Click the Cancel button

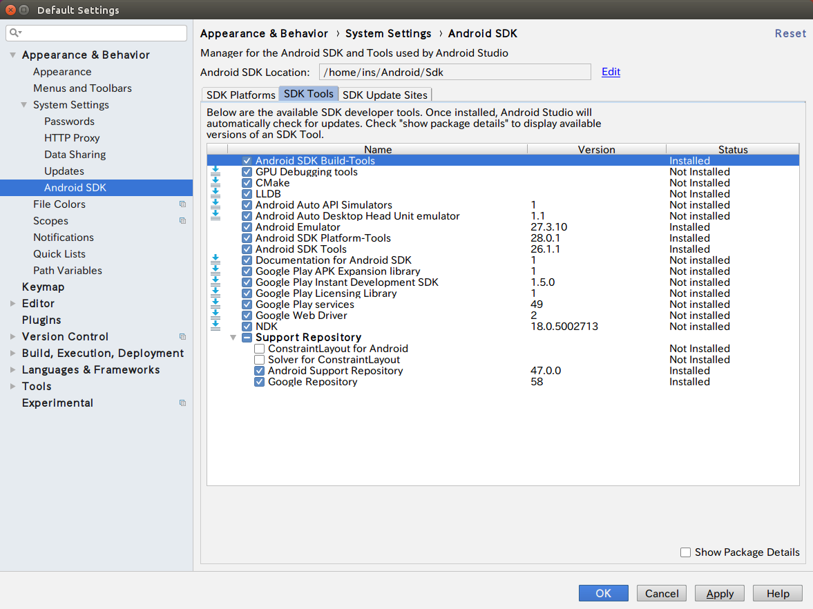(x=662, y=593)
